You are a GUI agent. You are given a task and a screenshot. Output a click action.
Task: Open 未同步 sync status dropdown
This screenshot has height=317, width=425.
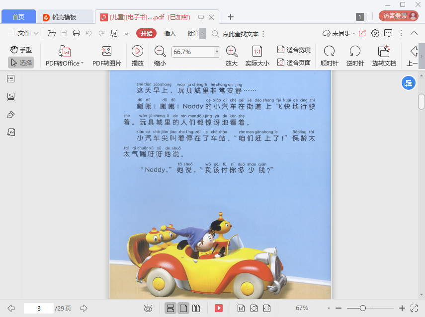pyautogui.click(x=339, y=33)
